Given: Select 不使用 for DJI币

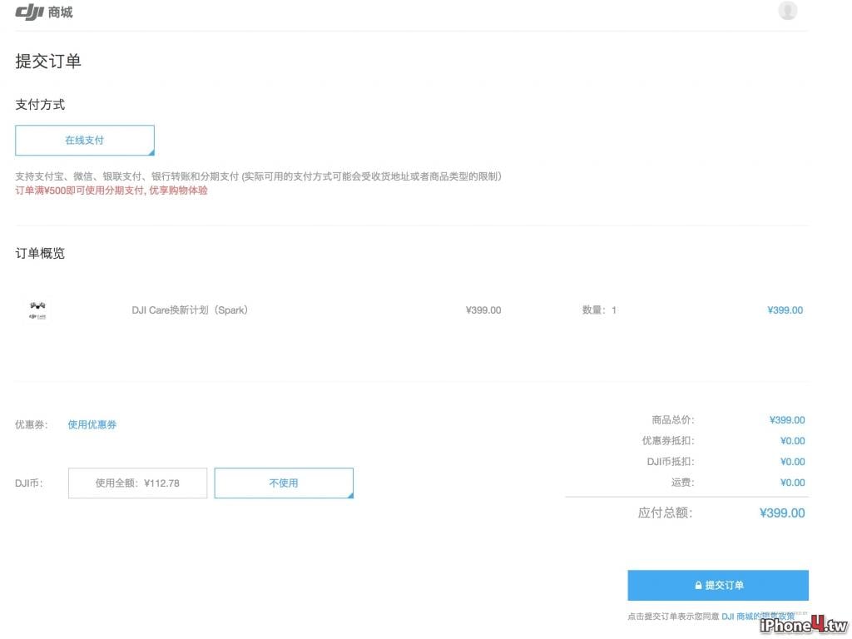Looking at the screenshot, I should [x=284, y=483].
